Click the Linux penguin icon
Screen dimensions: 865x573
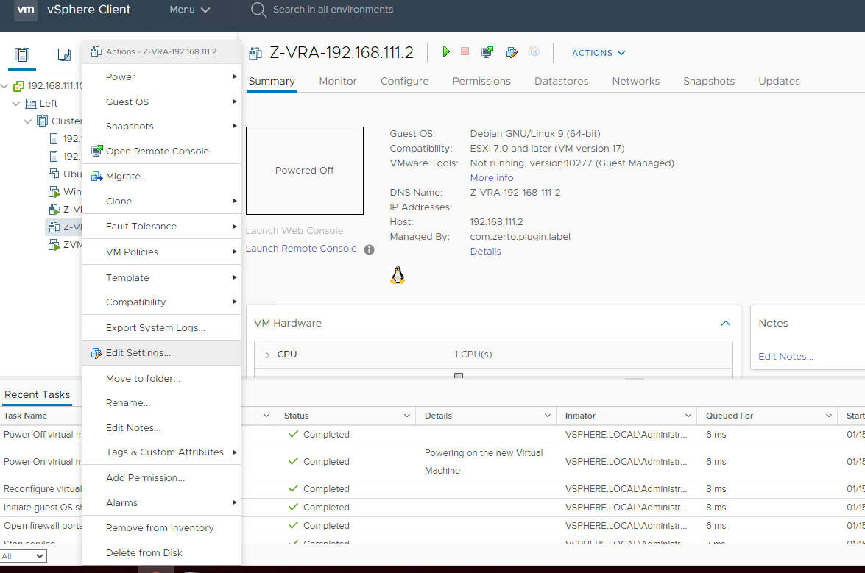(x=398, y=275)
